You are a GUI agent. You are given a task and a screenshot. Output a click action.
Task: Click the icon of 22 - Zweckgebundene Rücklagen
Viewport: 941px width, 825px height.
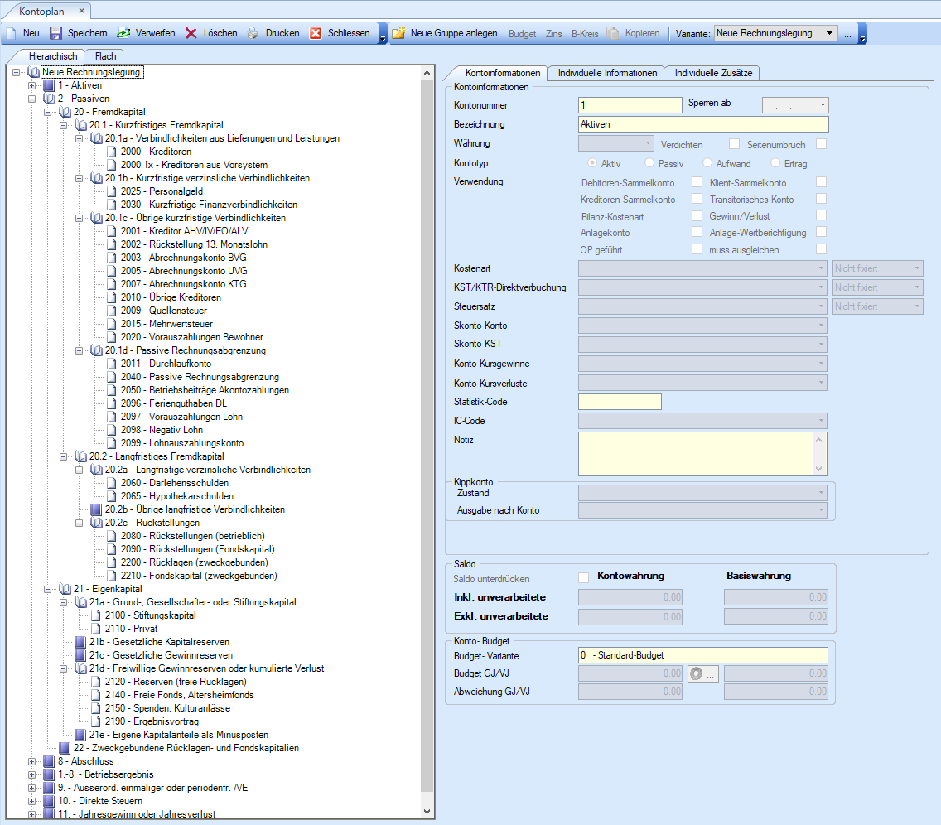[65, 748]
